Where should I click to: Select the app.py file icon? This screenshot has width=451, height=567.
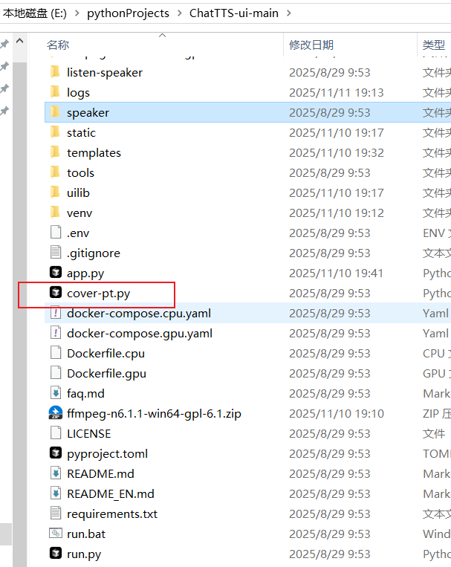point(56,272)
